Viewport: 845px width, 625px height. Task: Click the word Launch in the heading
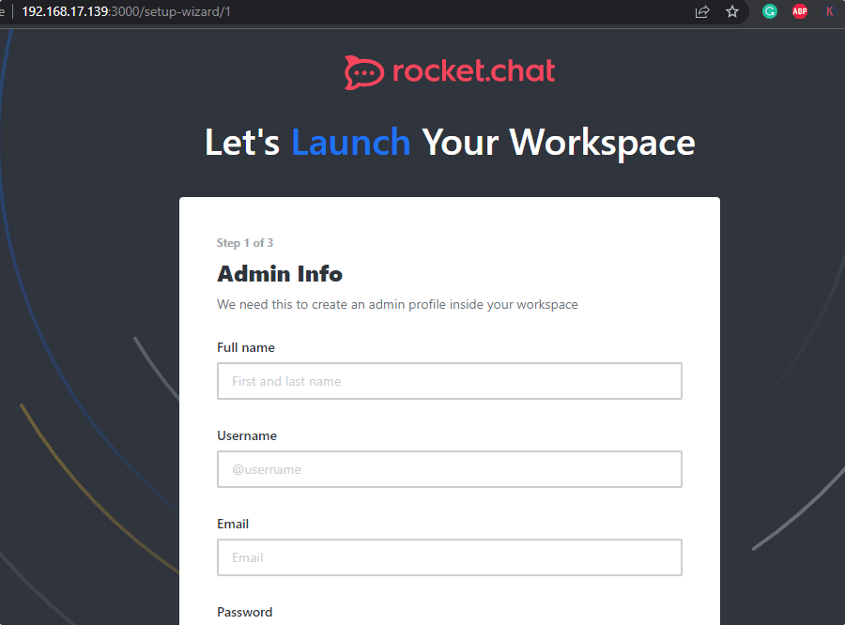pos(351,142)
